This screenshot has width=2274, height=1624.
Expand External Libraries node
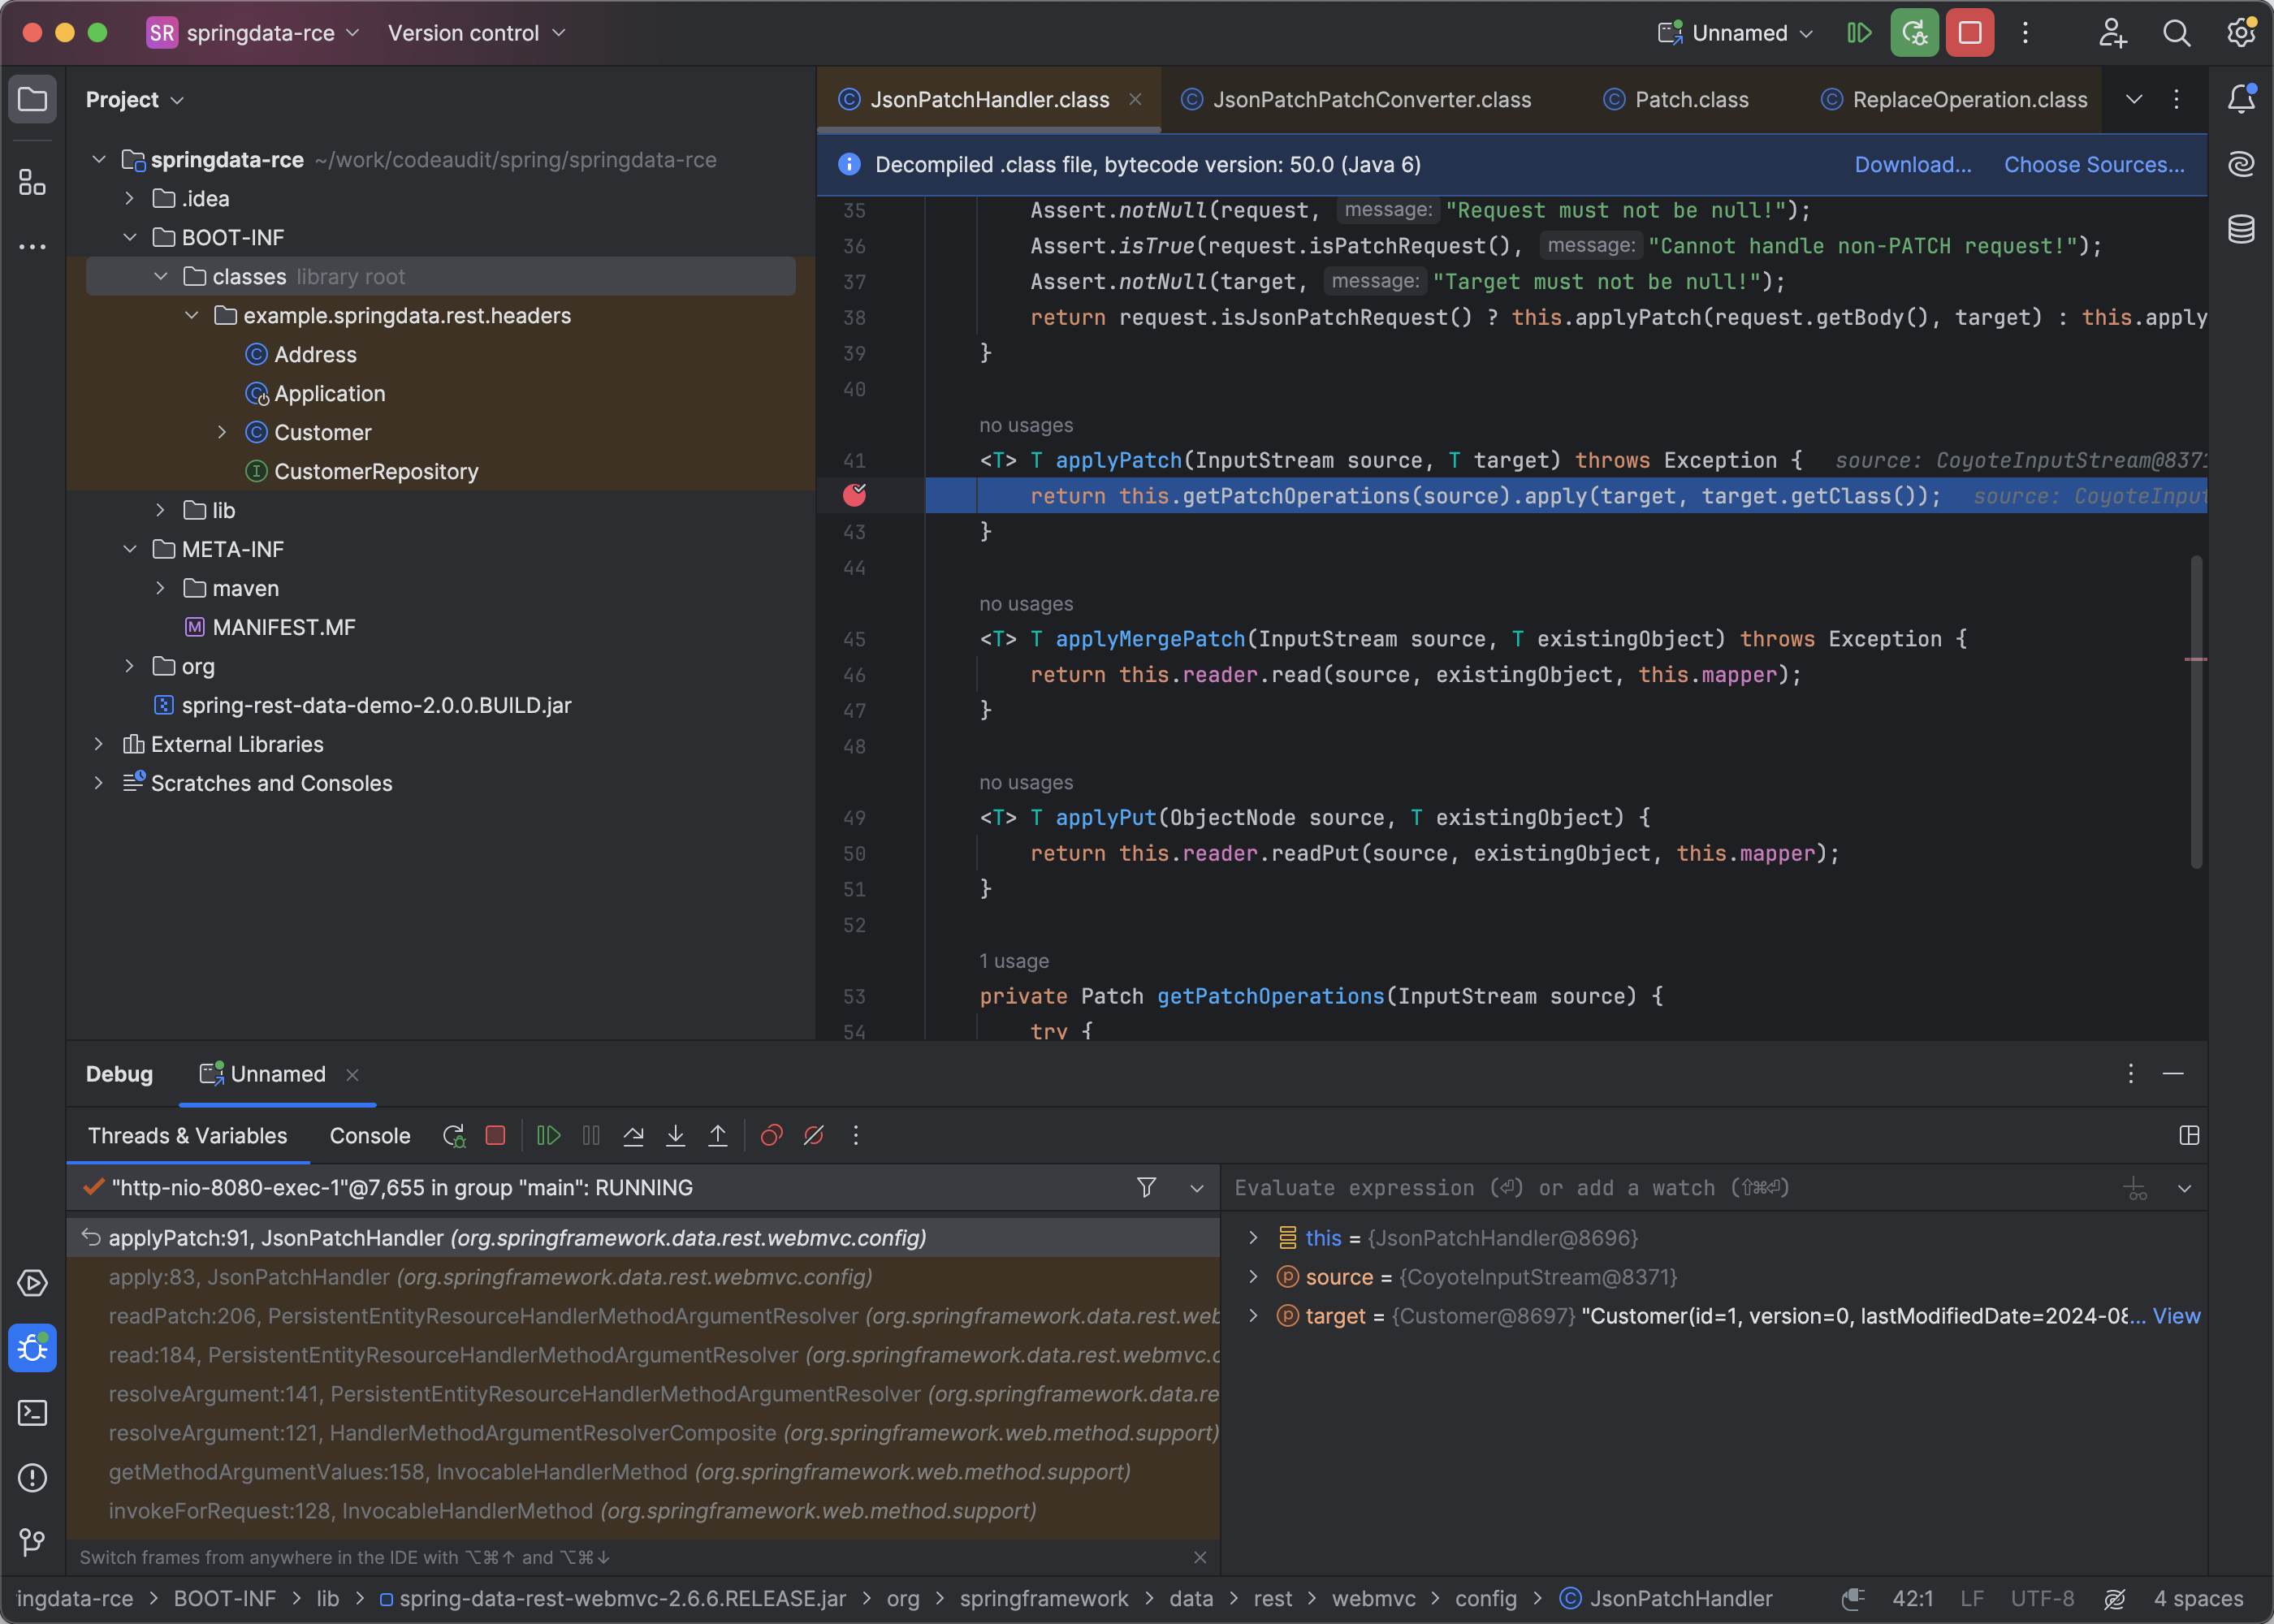[x=99, y=744]
